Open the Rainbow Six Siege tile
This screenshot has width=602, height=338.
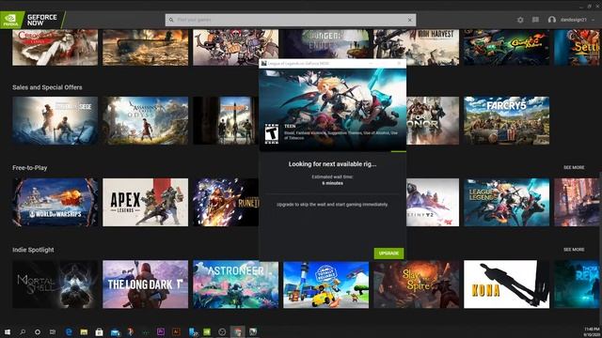point(55,120)
